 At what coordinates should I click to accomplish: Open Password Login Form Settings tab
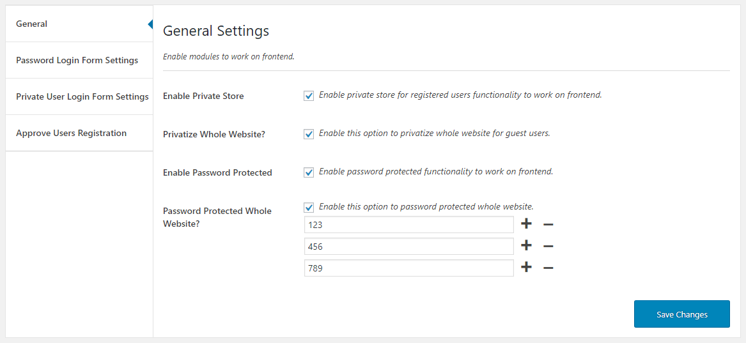point(77,61)
